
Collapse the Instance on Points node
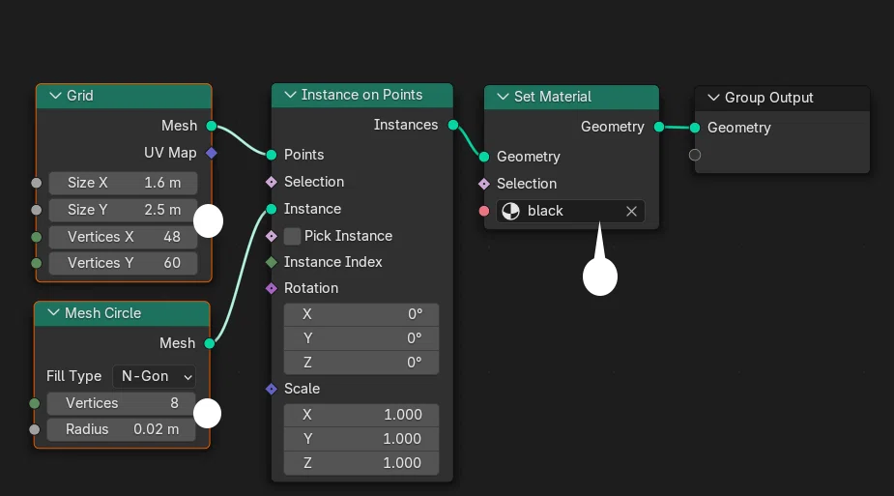[x=290, y=95]
